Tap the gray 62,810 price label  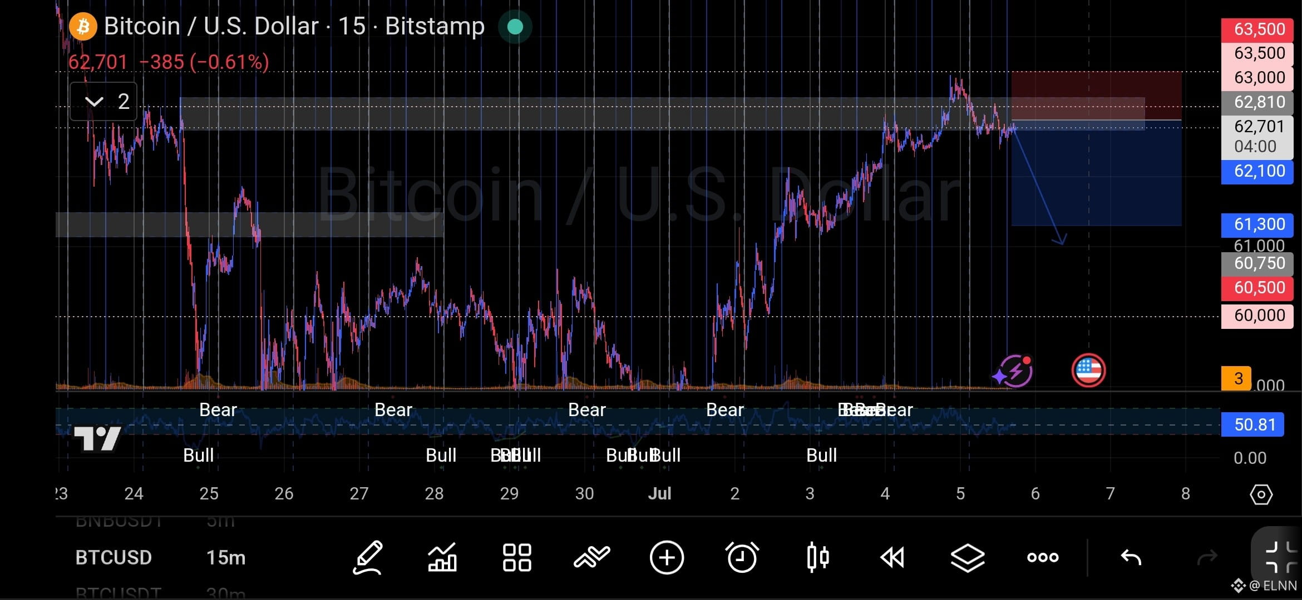(x=1257, y=102)
